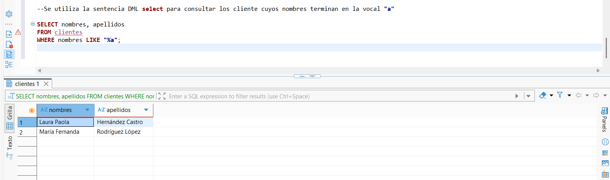Click the funnel filter icon

tap(560, 95)
